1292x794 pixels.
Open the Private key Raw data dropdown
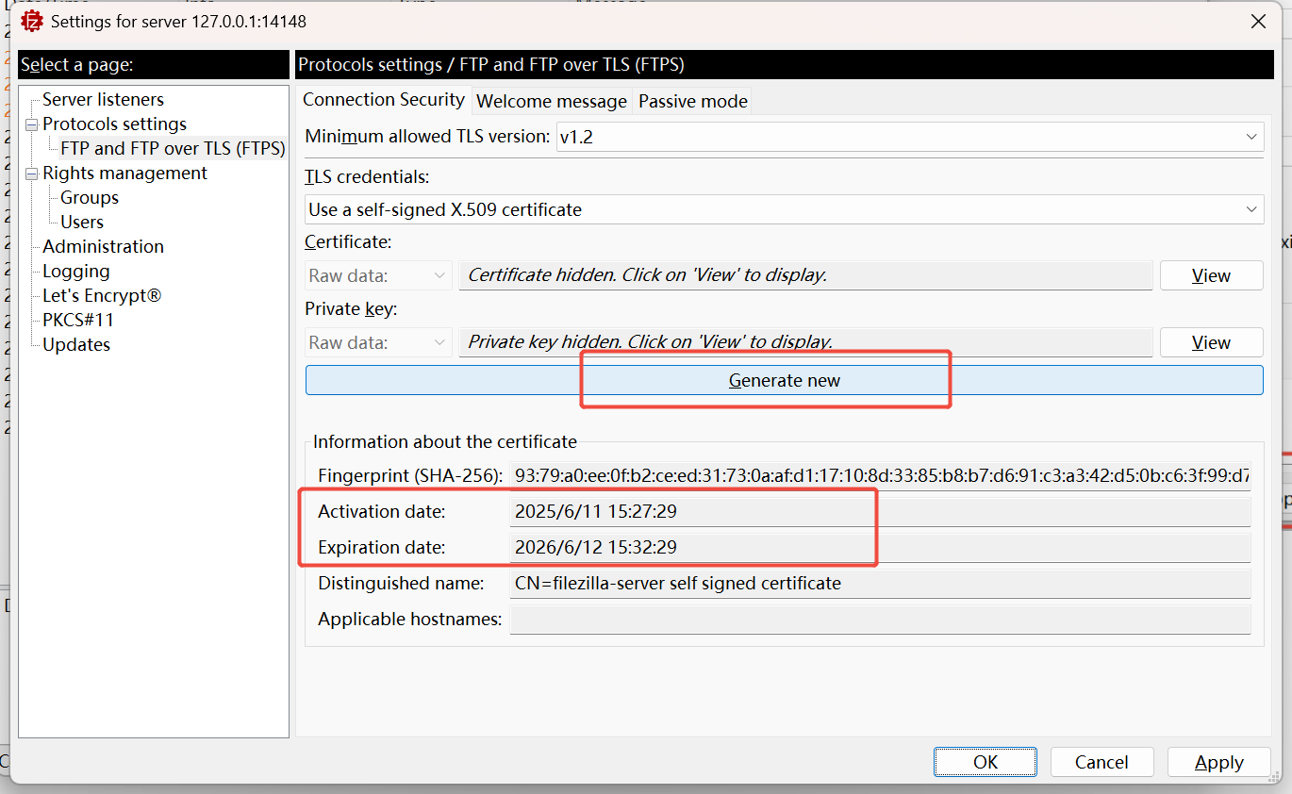click(x=378, y=342)
